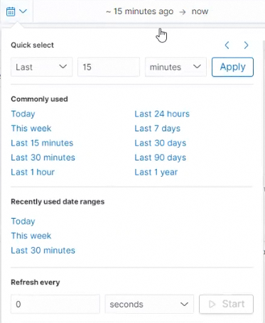Click the '~ 15 minutes ago' start date
Image resolution: width=265 pixels, height=323 pixels.
pyautogui.click(x=140, y=11)
